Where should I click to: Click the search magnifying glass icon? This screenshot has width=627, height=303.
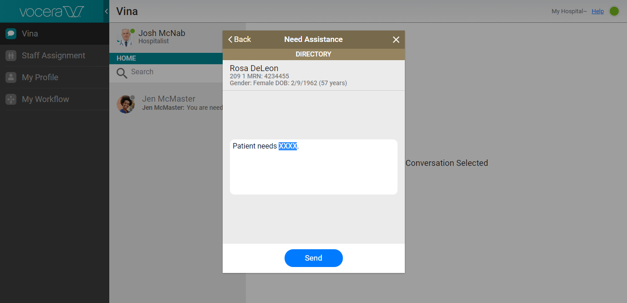coord(122,73)
